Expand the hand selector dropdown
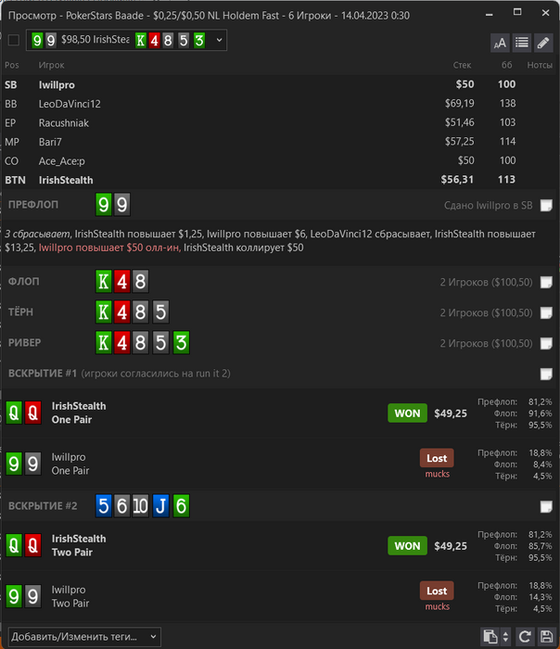 tap(220, 40)
